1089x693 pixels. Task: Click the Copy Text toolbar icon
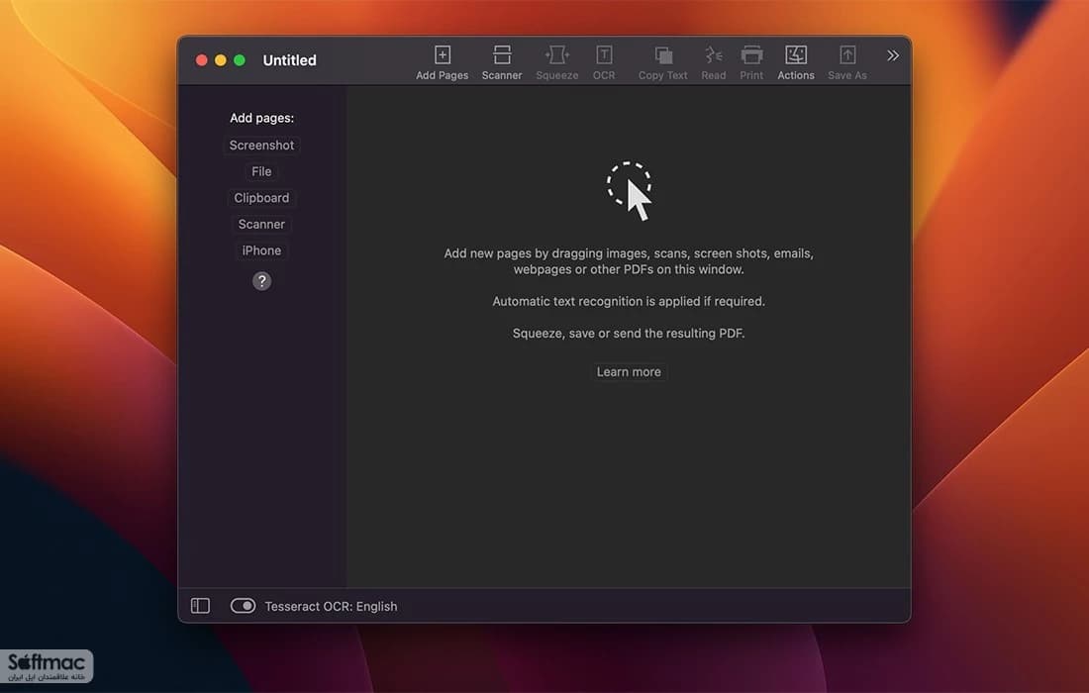tap(662, 62)
